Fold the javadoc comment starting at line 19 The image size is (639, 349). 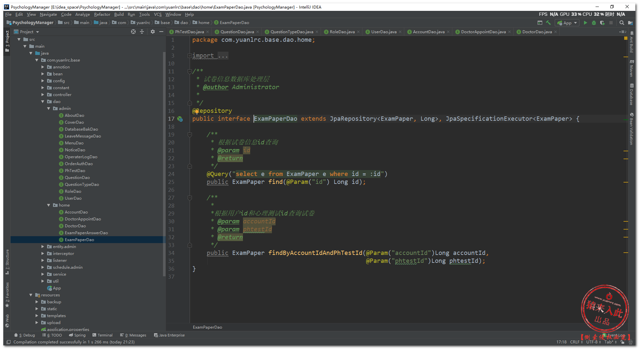coord(190,135)
